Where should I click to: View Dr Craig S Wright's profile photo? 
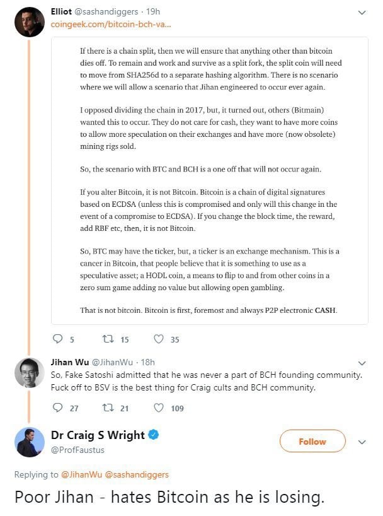click(29, 442)
